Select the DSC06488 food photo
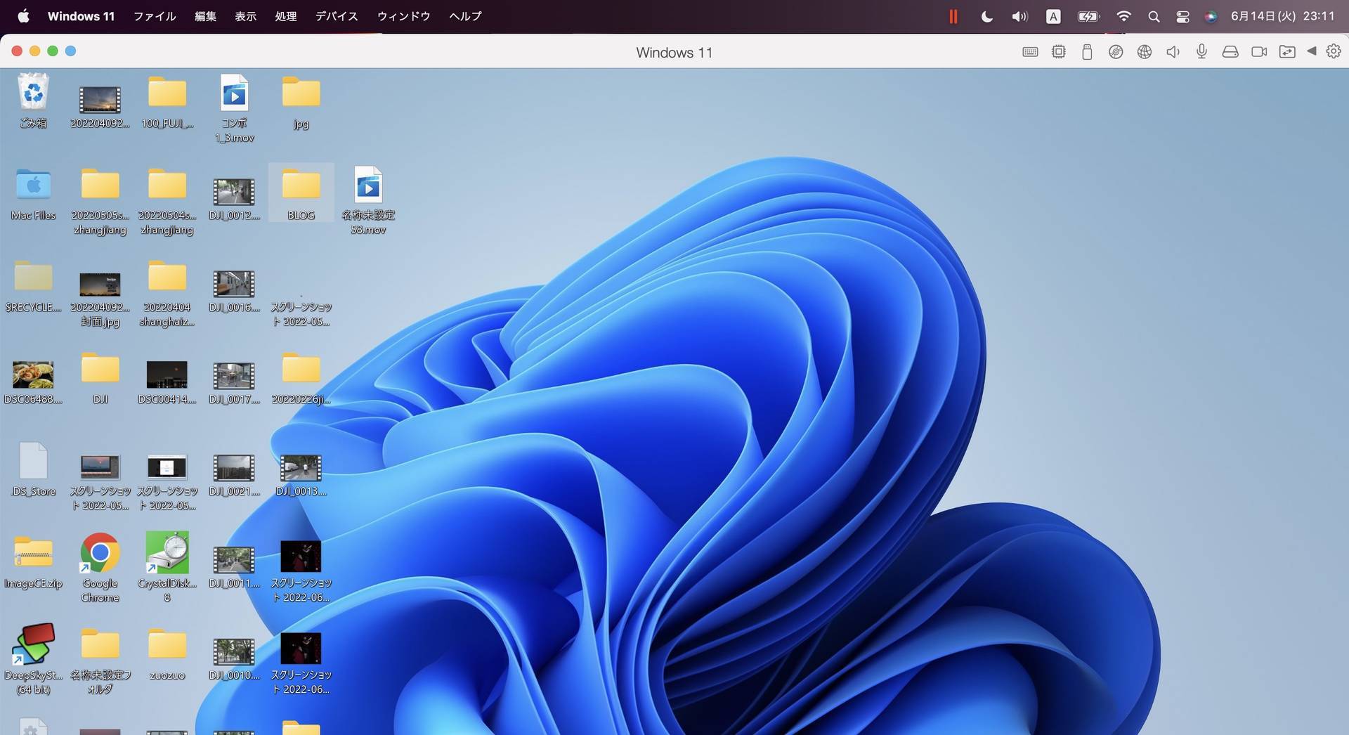 click(x=33, y=383)
